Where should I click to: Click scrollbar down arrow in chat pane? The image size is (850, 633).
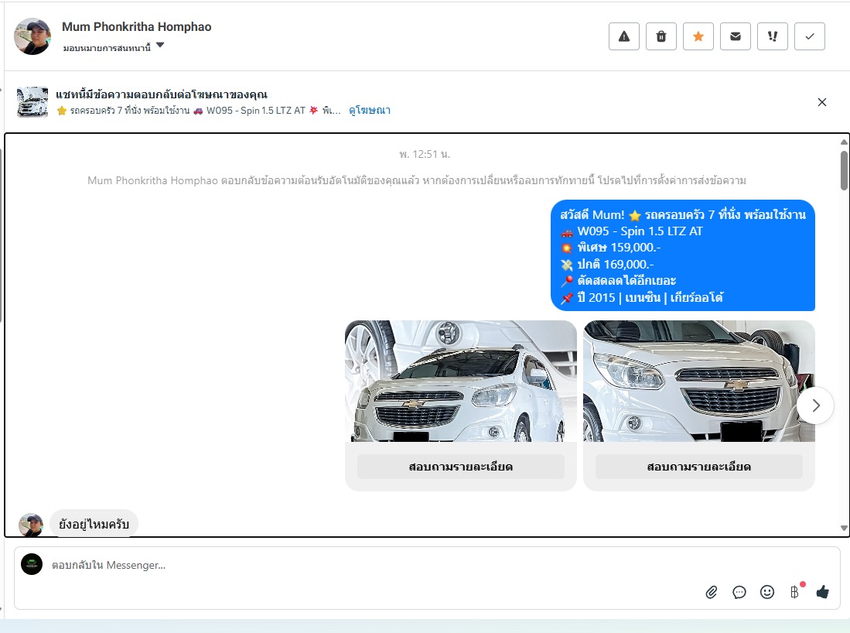pos(844,528)
